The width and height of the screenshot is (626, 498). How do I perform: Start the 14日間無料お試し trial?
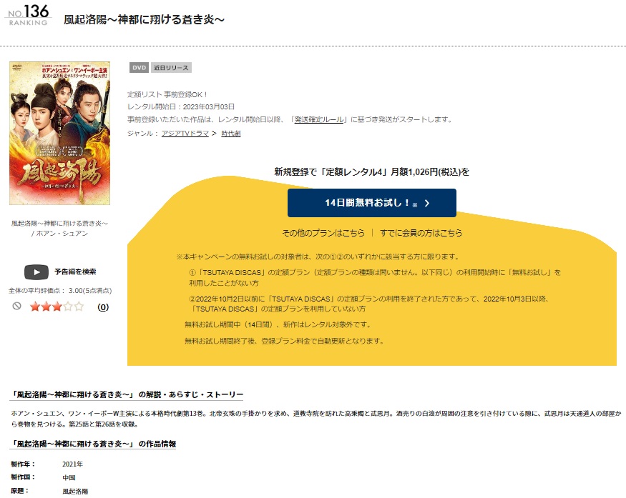372,203
